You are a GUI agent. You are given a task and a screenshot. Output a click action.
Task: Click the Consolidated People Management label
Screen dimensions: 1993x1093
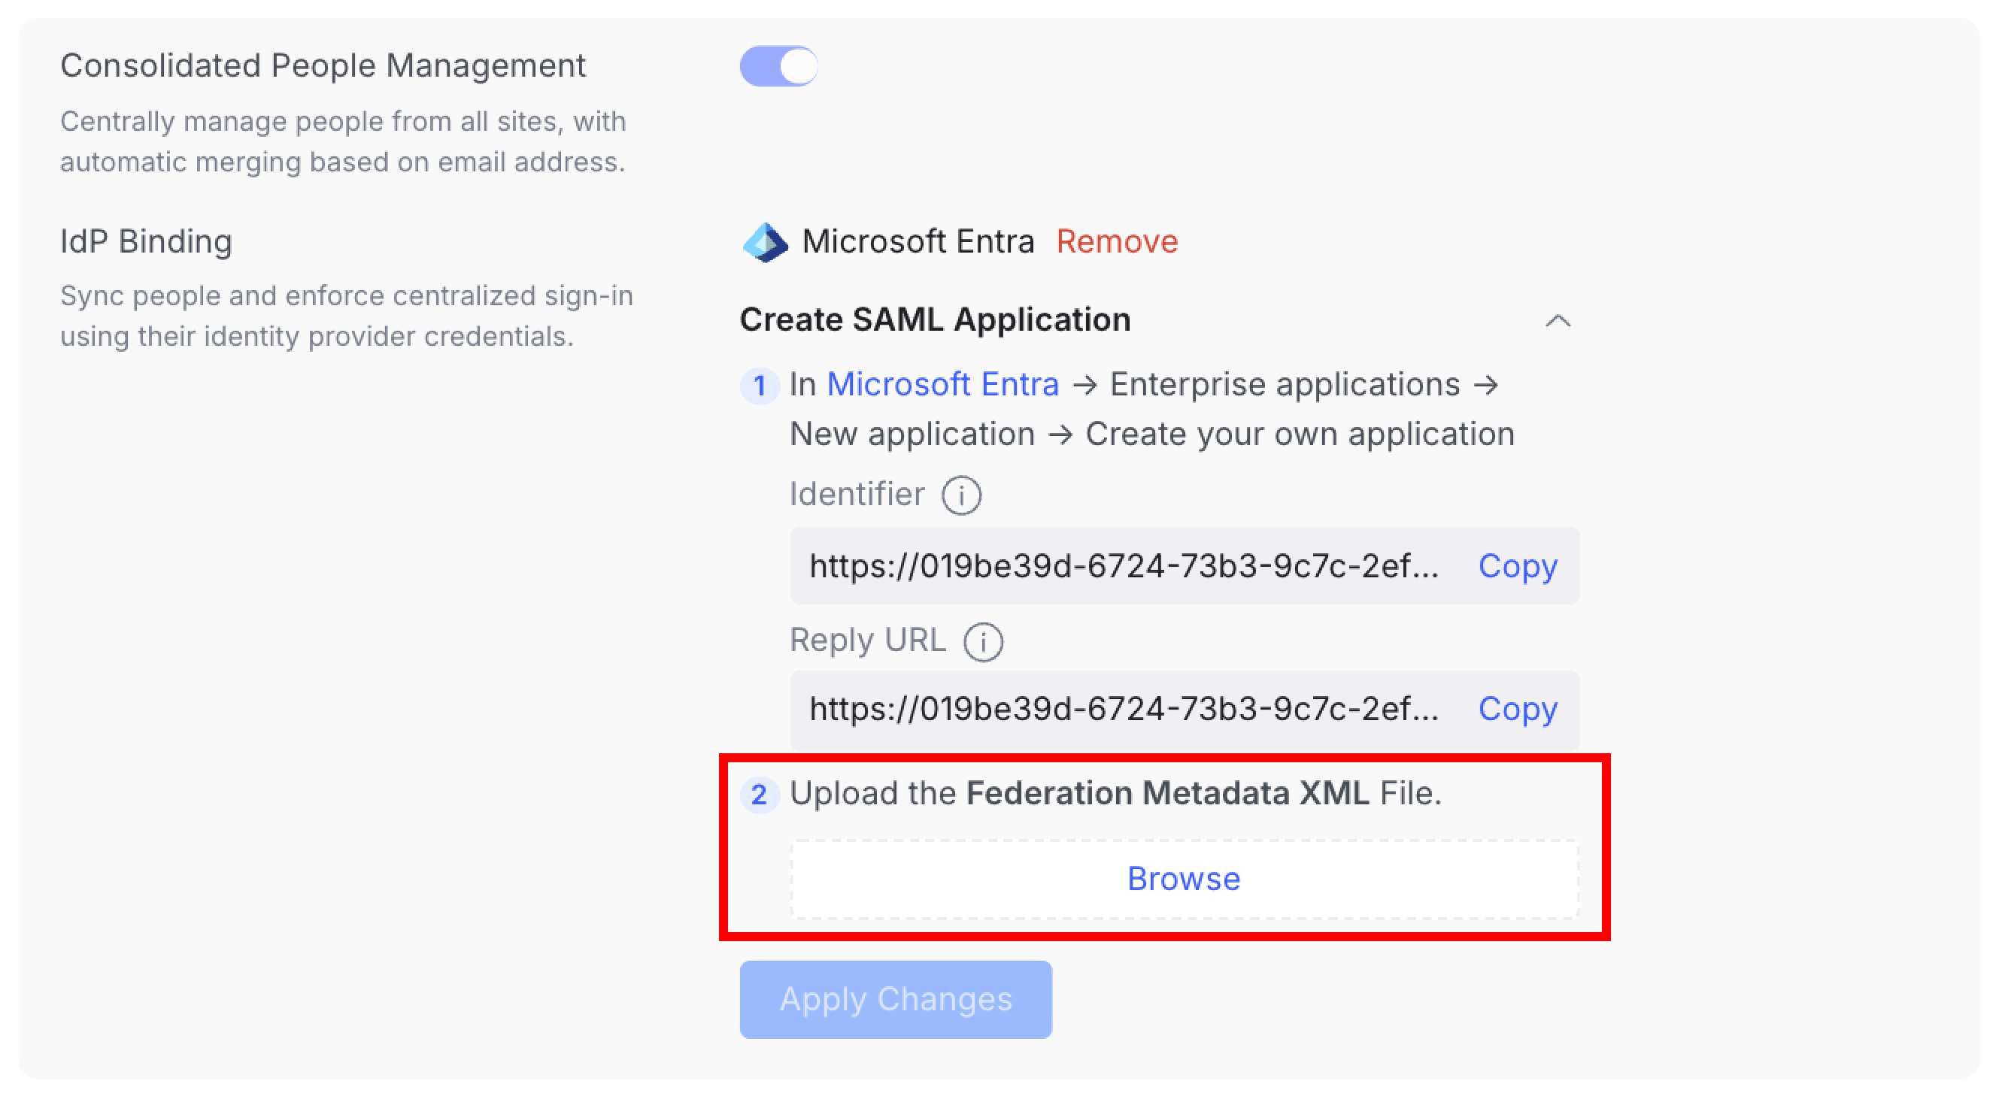[x=323, y=66]
